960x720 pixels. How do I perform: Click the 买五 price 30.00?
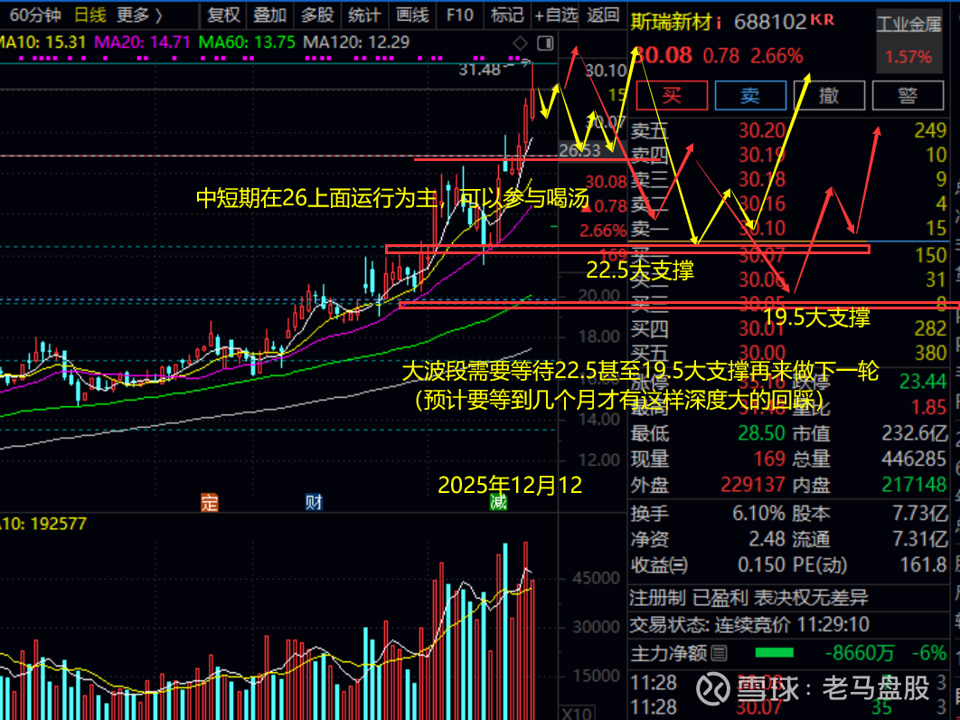click(762, 353)
